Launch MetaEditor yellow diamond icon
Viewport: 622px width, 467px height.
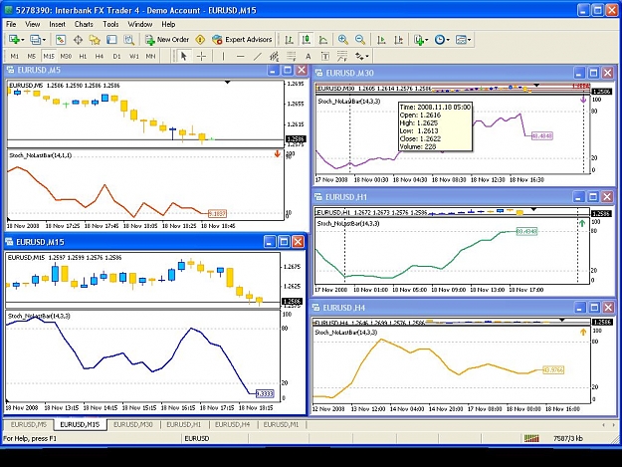[200, 40]
